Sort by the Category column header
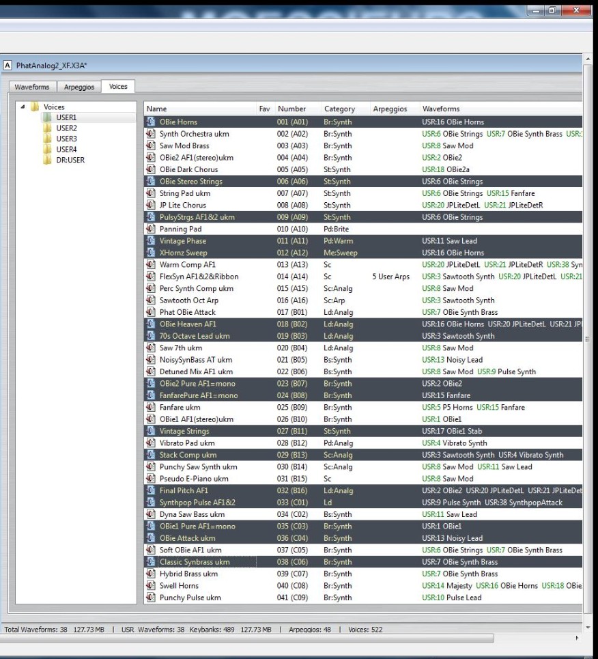The width and height of the screenshot is (598, 659). (345, 109)
